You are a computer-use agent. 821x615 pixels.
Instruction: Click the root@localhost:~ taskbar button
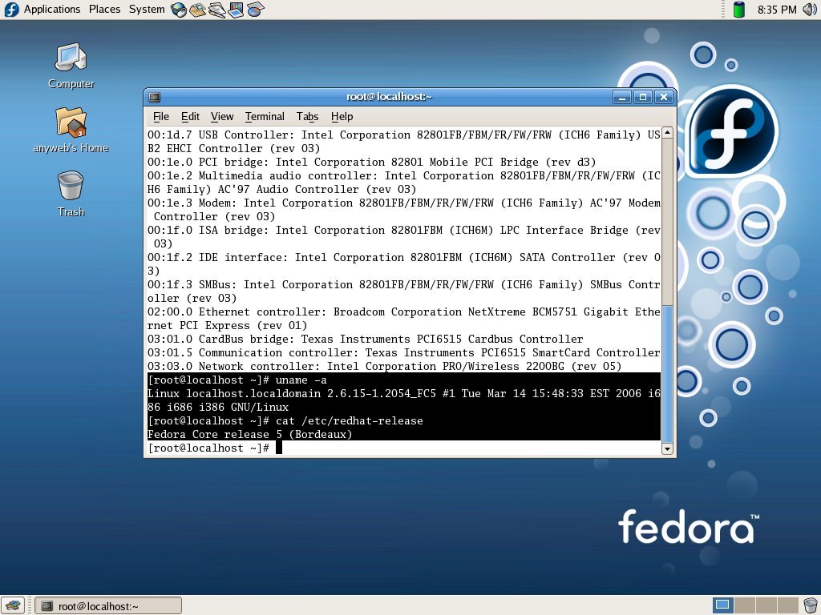pyautogui.click(x=108, y=605)
